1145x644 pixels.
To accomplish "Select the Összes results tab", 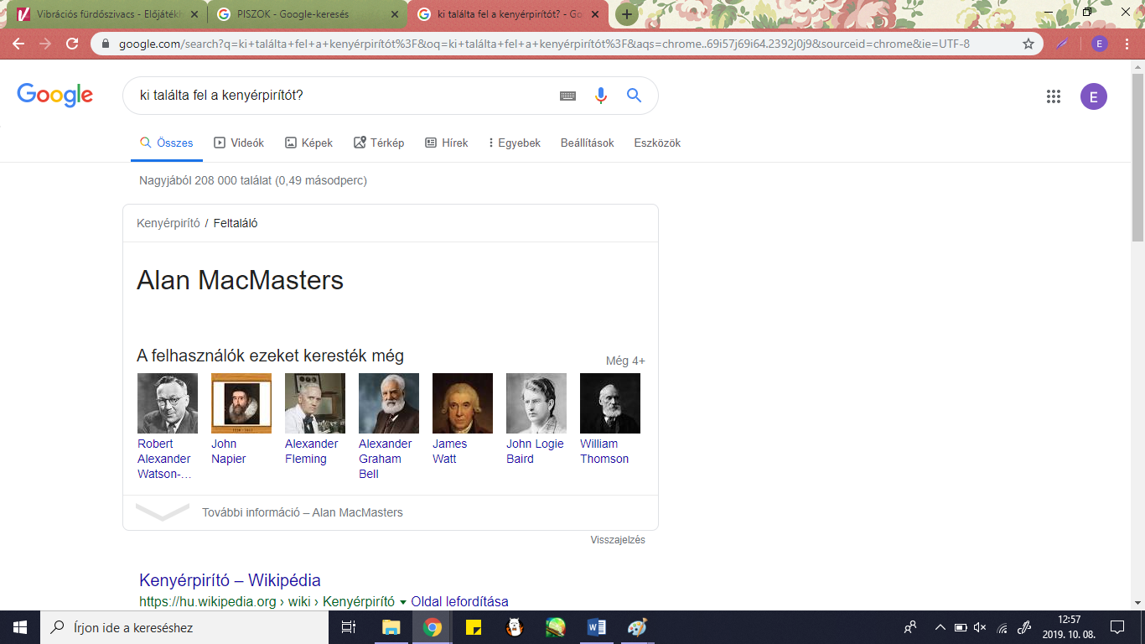I will 166,143.
